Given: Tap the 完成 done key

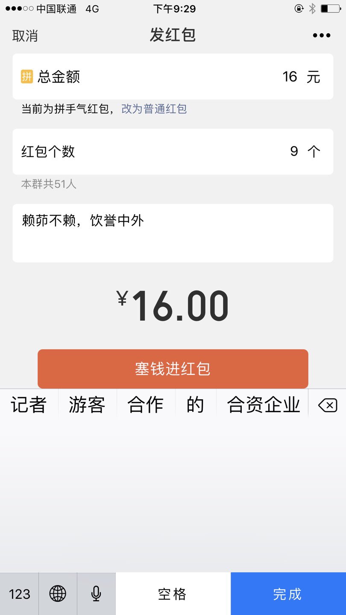Looking at the screenshot, I should pyautogui.click(x=288, y=594).
